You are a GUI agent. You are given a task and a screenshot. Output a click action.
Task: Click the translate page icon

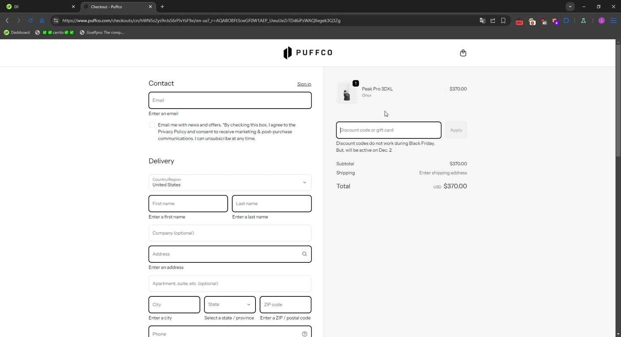tap(482, 20)
